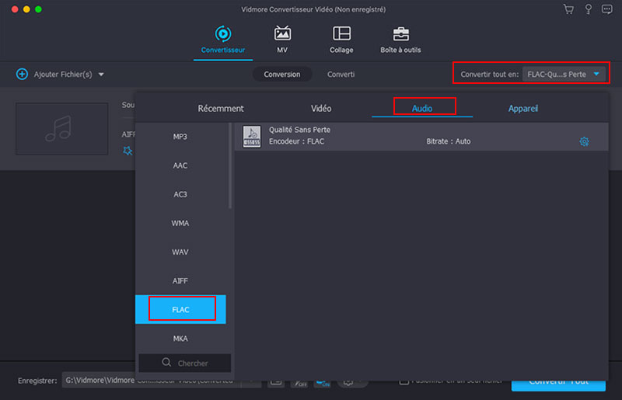Click the Chercher search field
622x400 pixels.
tap(185, 363)
